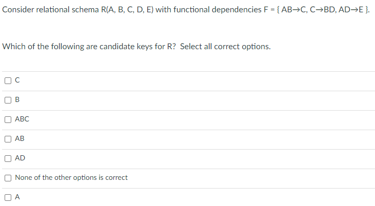The image size is (375, 206).
Task: Click the 'ABC' answer label text
Action: 22,119
